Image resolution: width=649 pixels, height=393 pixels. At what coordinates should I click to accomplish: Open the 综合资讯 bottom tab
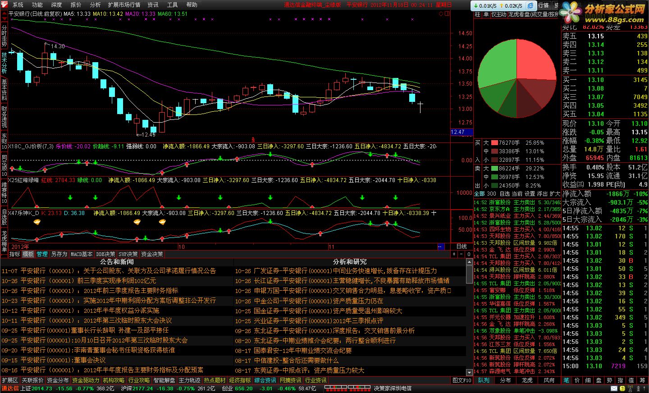point(265,380)
